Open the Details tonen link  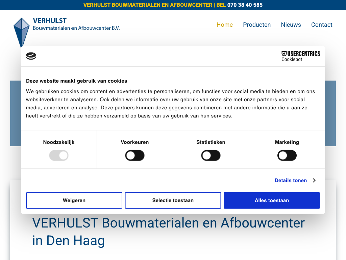click(x=291, y=180)
